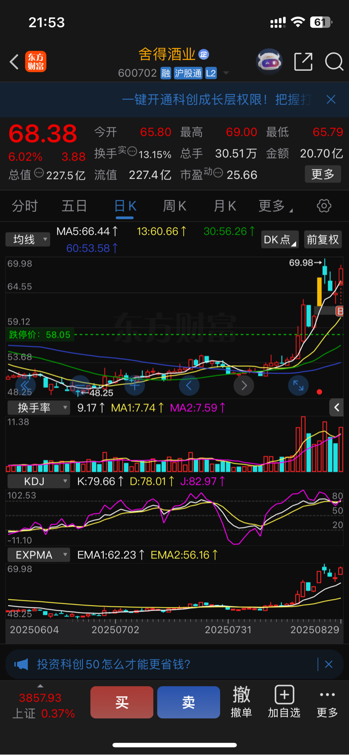349x755 pixels.
Task: Switch to the 分时 tab
Action: [25, 206]
